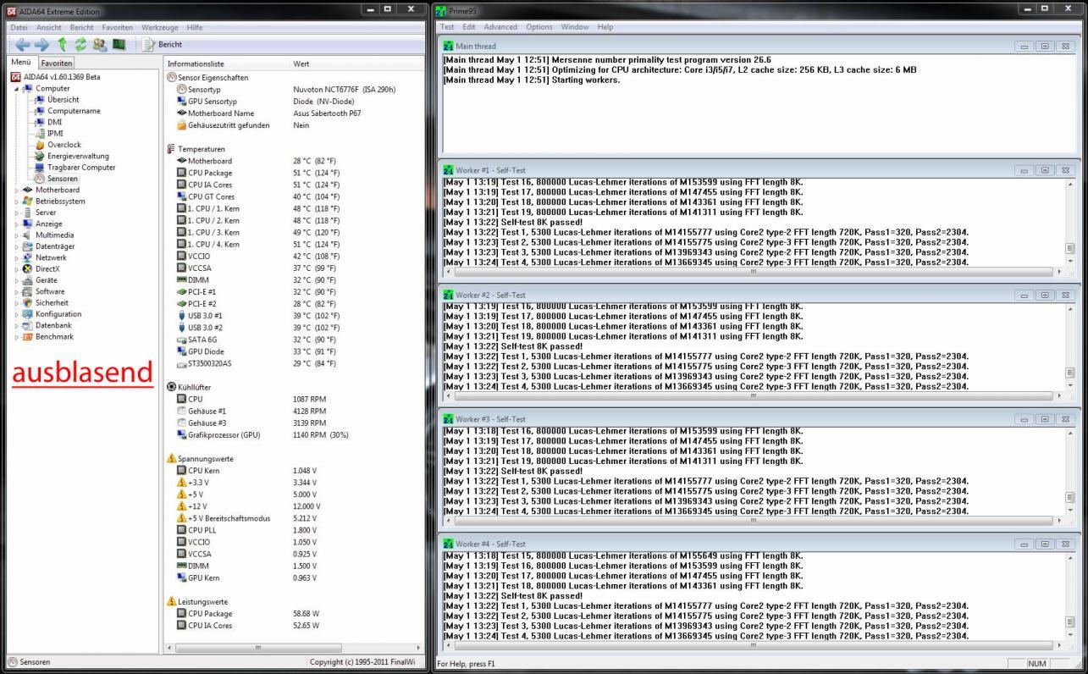Click the green monitor icon in AIDA64 toolbar
Viewport: 1088px width, 674px height.
[x=119, y=45]
